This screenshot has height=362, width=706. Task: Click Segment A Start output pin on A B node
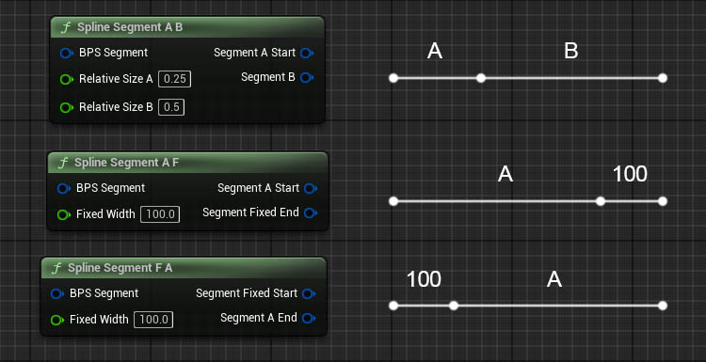click(x=307, y=53)
